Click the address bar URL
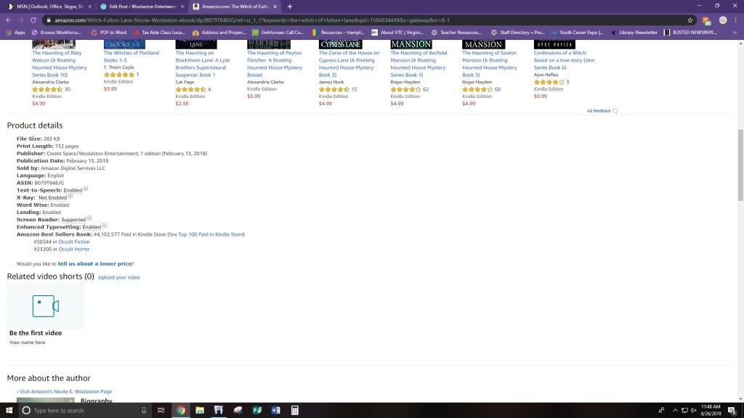The image size is (744, 418). point(252,20)
